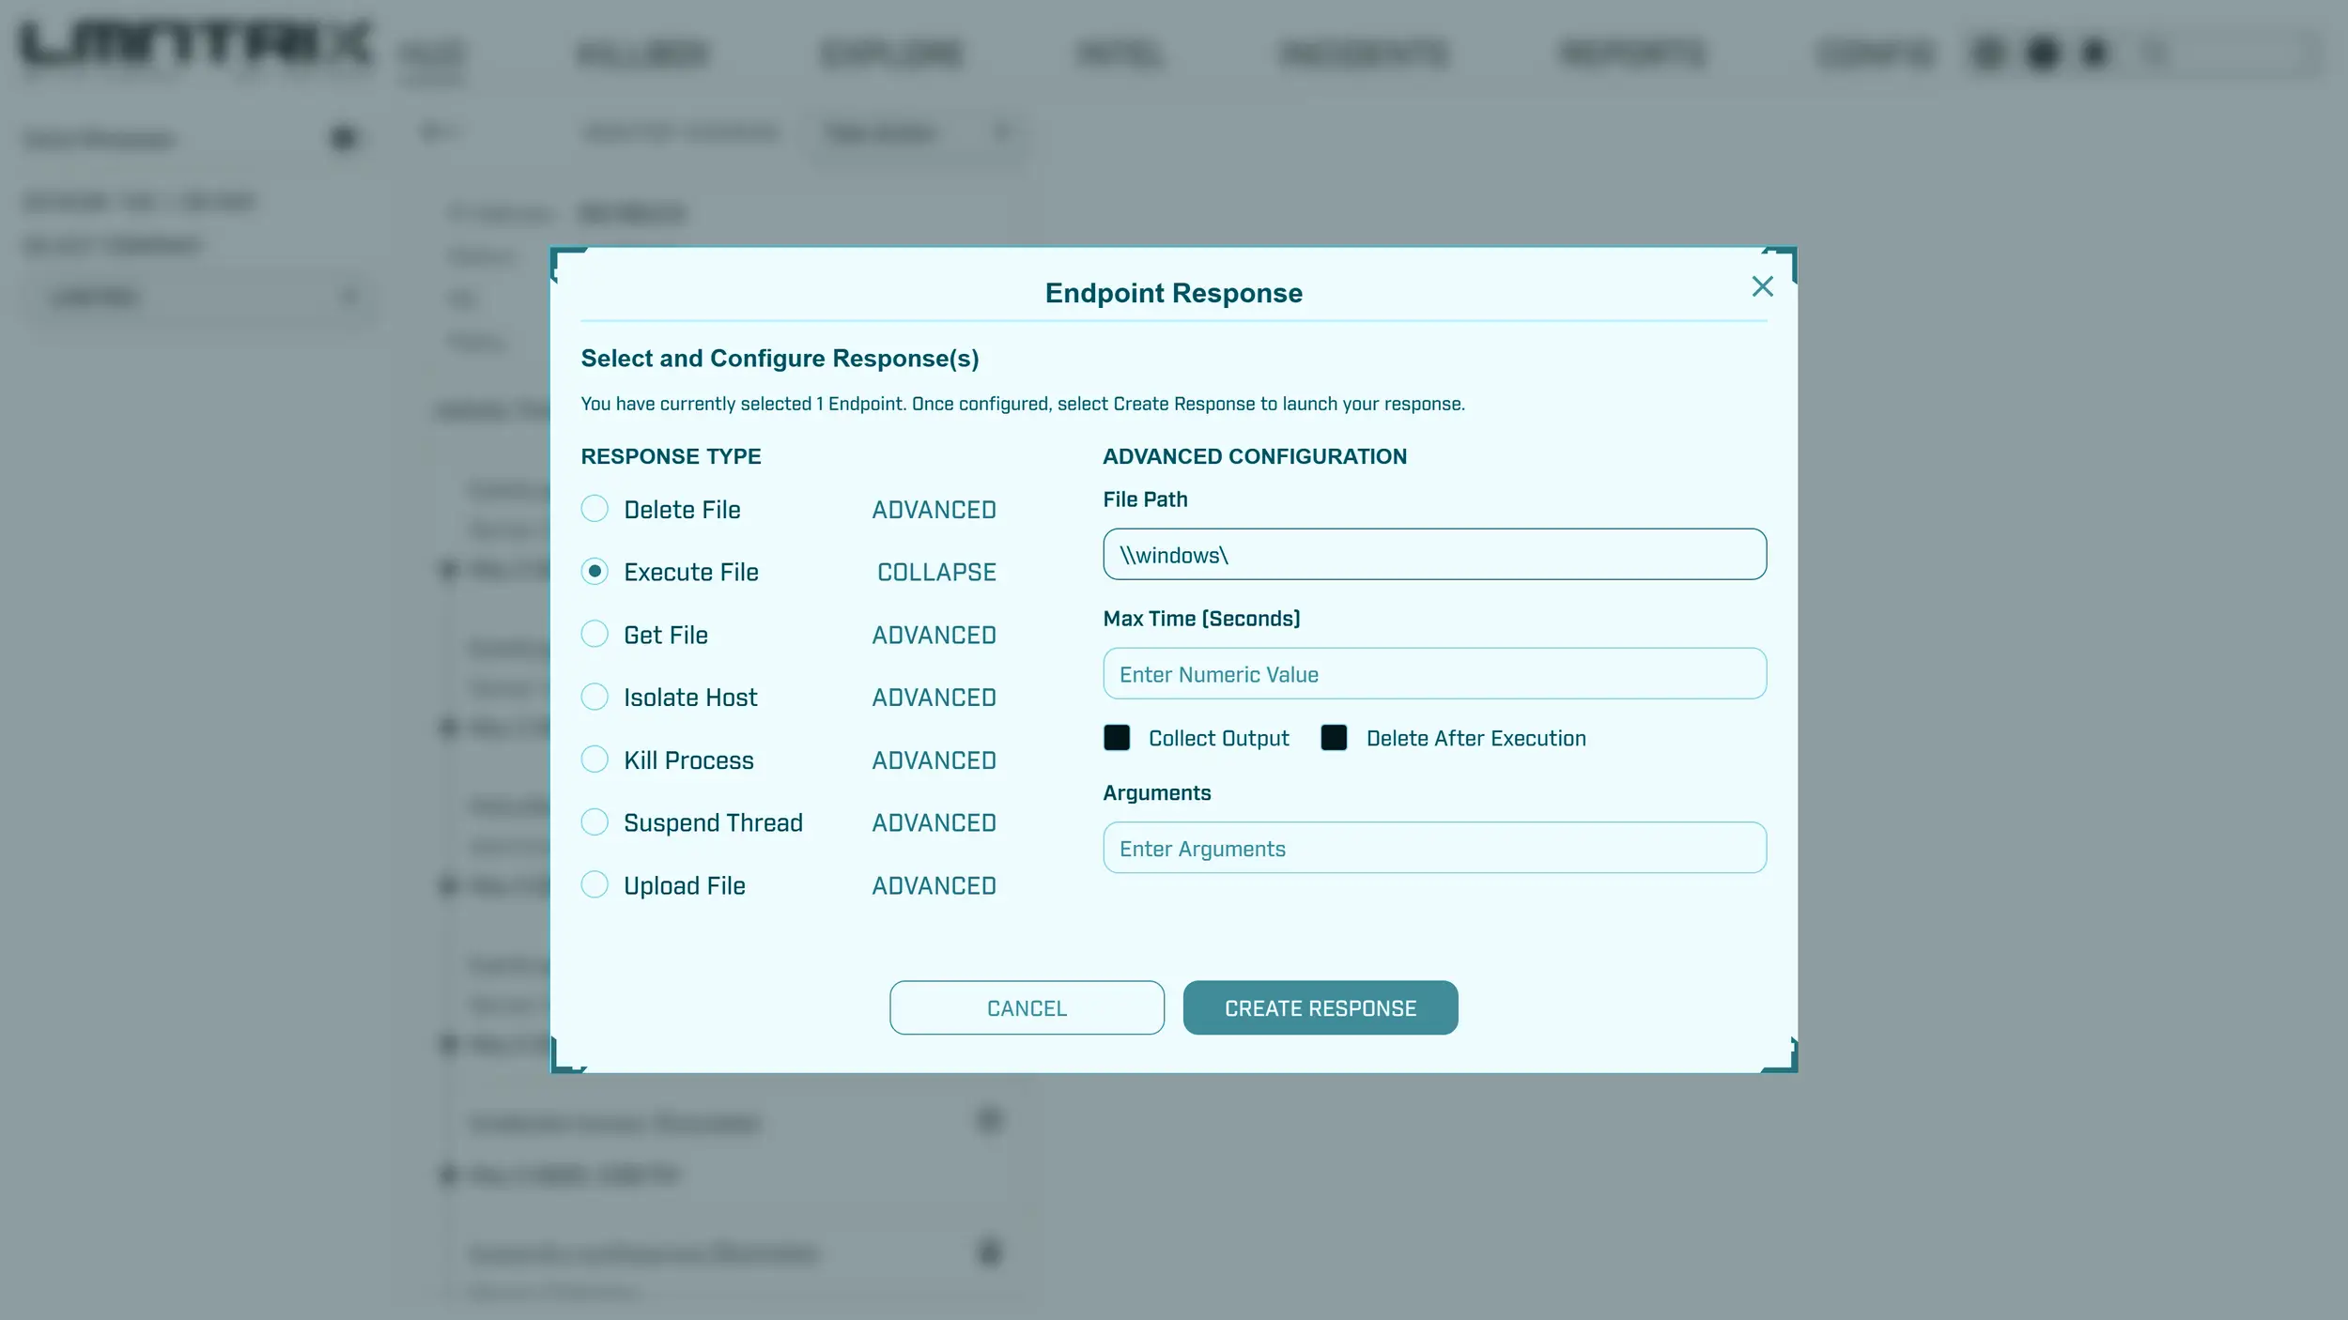Click the Enter Arguments input field
Screen dimensions: 2348x1320
[x=1434, y=849]
